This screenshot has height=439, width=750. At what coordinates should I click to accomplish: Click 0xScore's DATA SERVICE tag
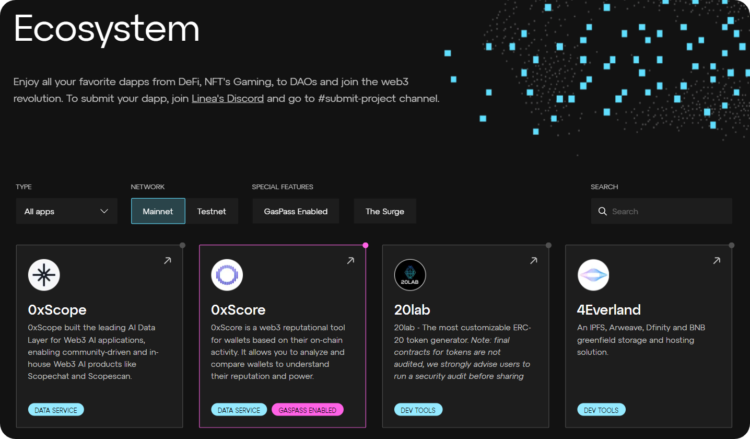pos(239,410)
